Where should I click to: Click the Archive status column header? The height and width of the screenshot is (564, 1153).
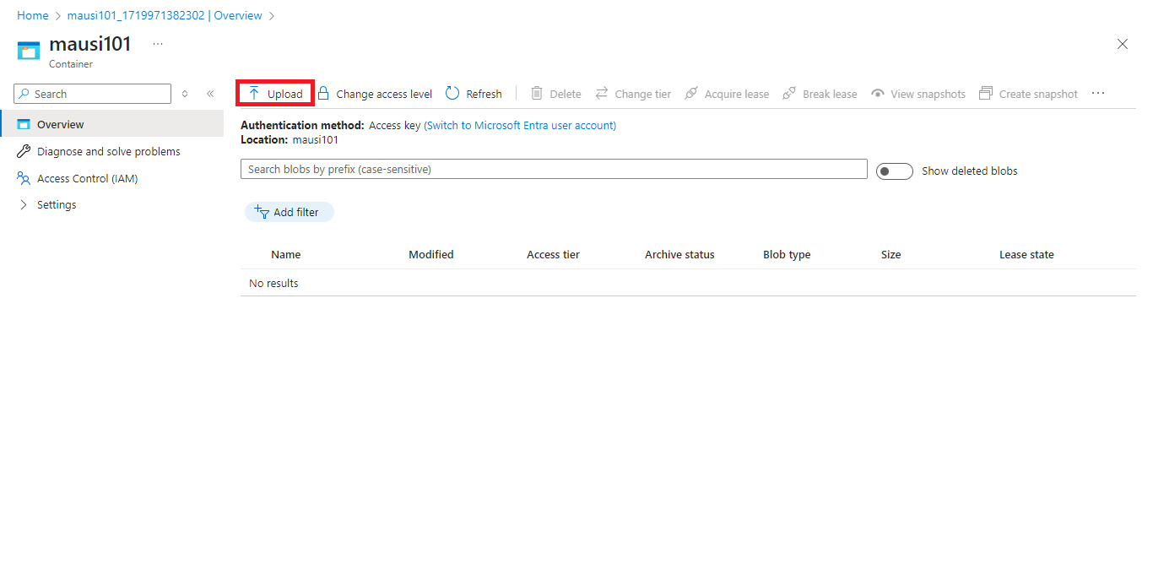tap(679, 255)
